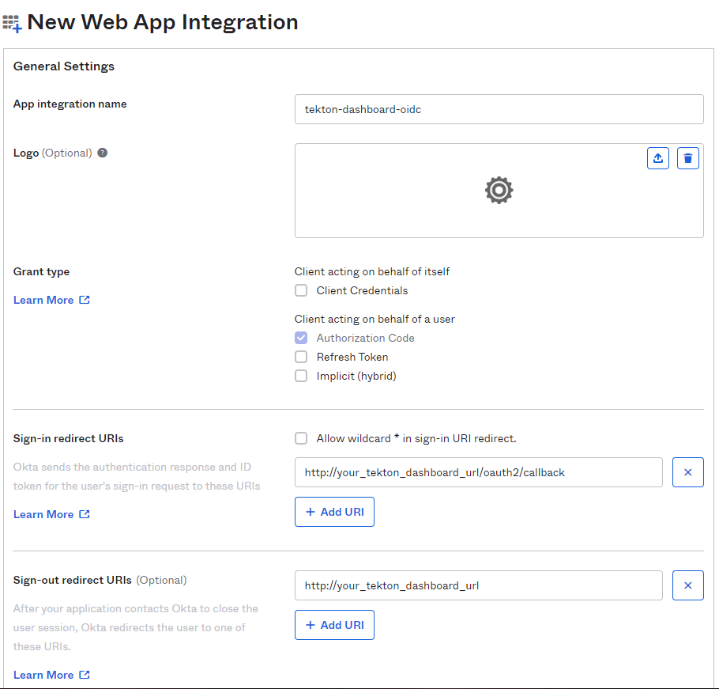
Task: Add URI under sign-in redirect URIs
Action: [334, 512]
